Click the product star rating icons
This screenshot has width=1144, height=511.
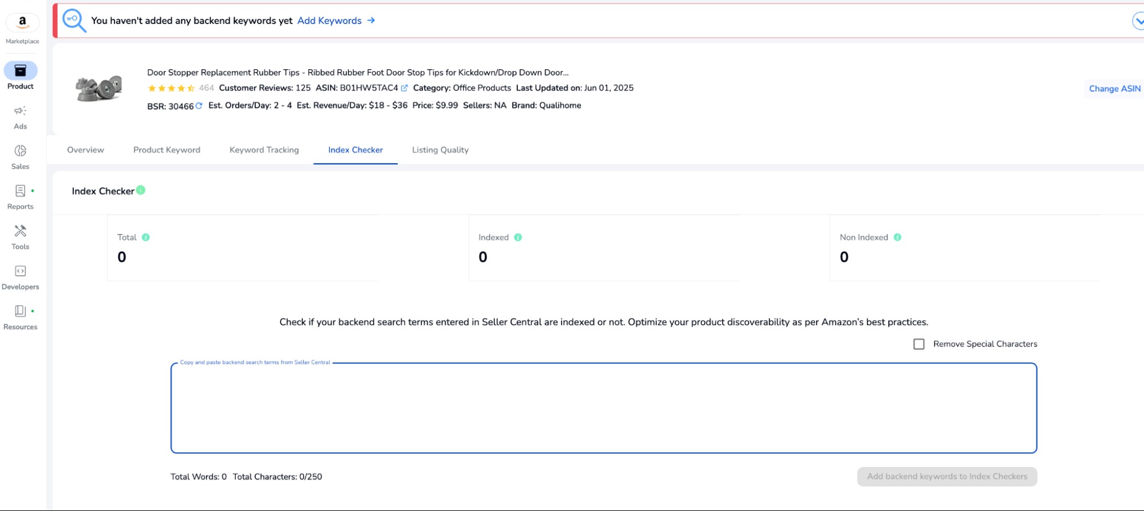tap(171, 88)
